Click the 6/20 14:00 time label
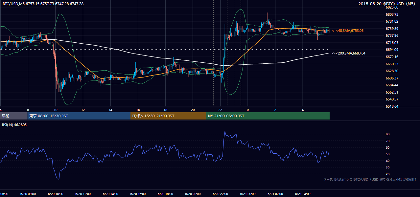This screenshot has width=420, height=197. (110, 194)
